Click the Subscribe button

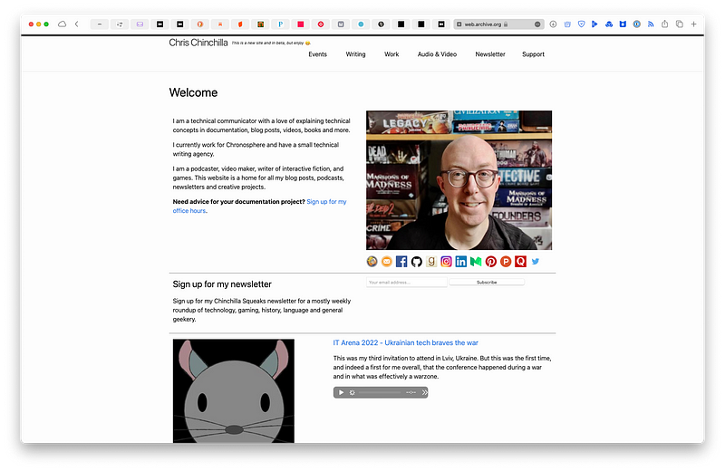[487, 282]
